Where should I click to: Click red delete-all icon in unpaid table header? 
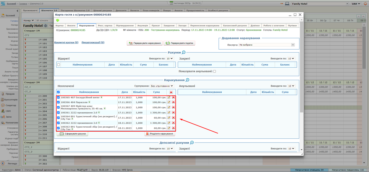click(171, 92)
